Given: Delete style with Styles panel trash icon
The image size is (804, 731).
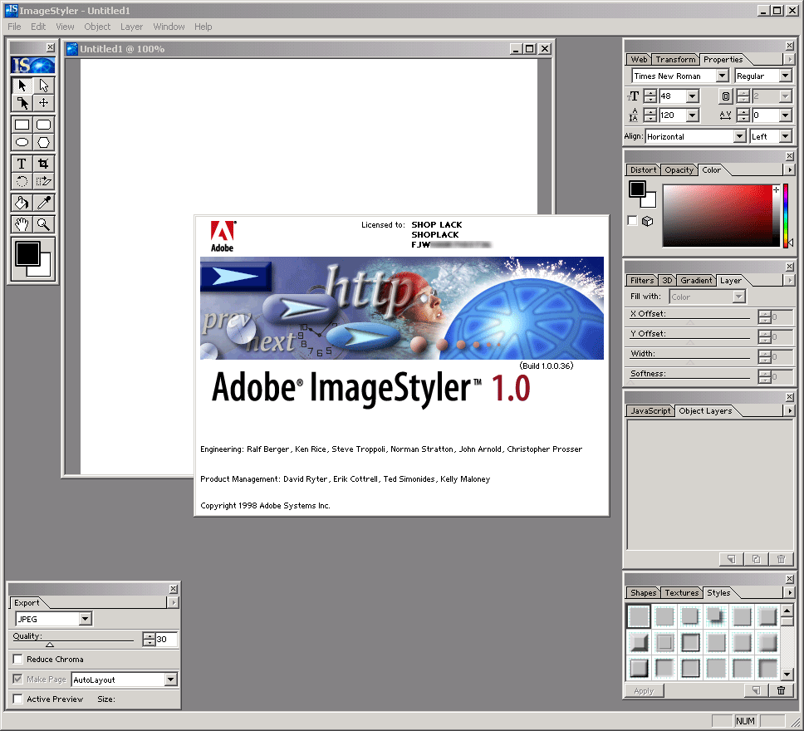Looking at the screenshot, I should click(x=781, y=690).
